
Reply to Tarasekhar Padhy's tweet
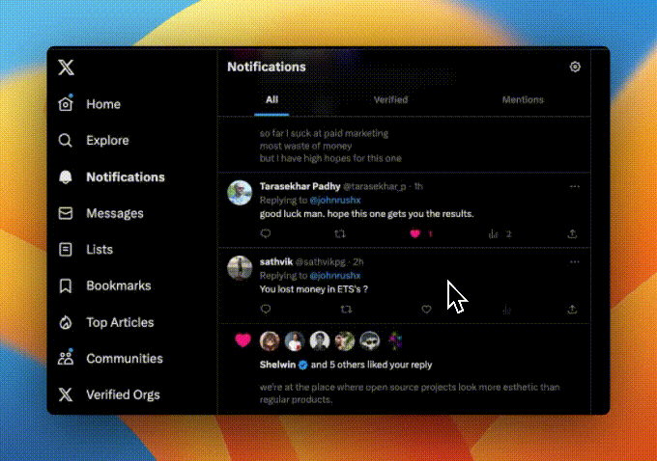pyautogui.click(x=266, y=233)
